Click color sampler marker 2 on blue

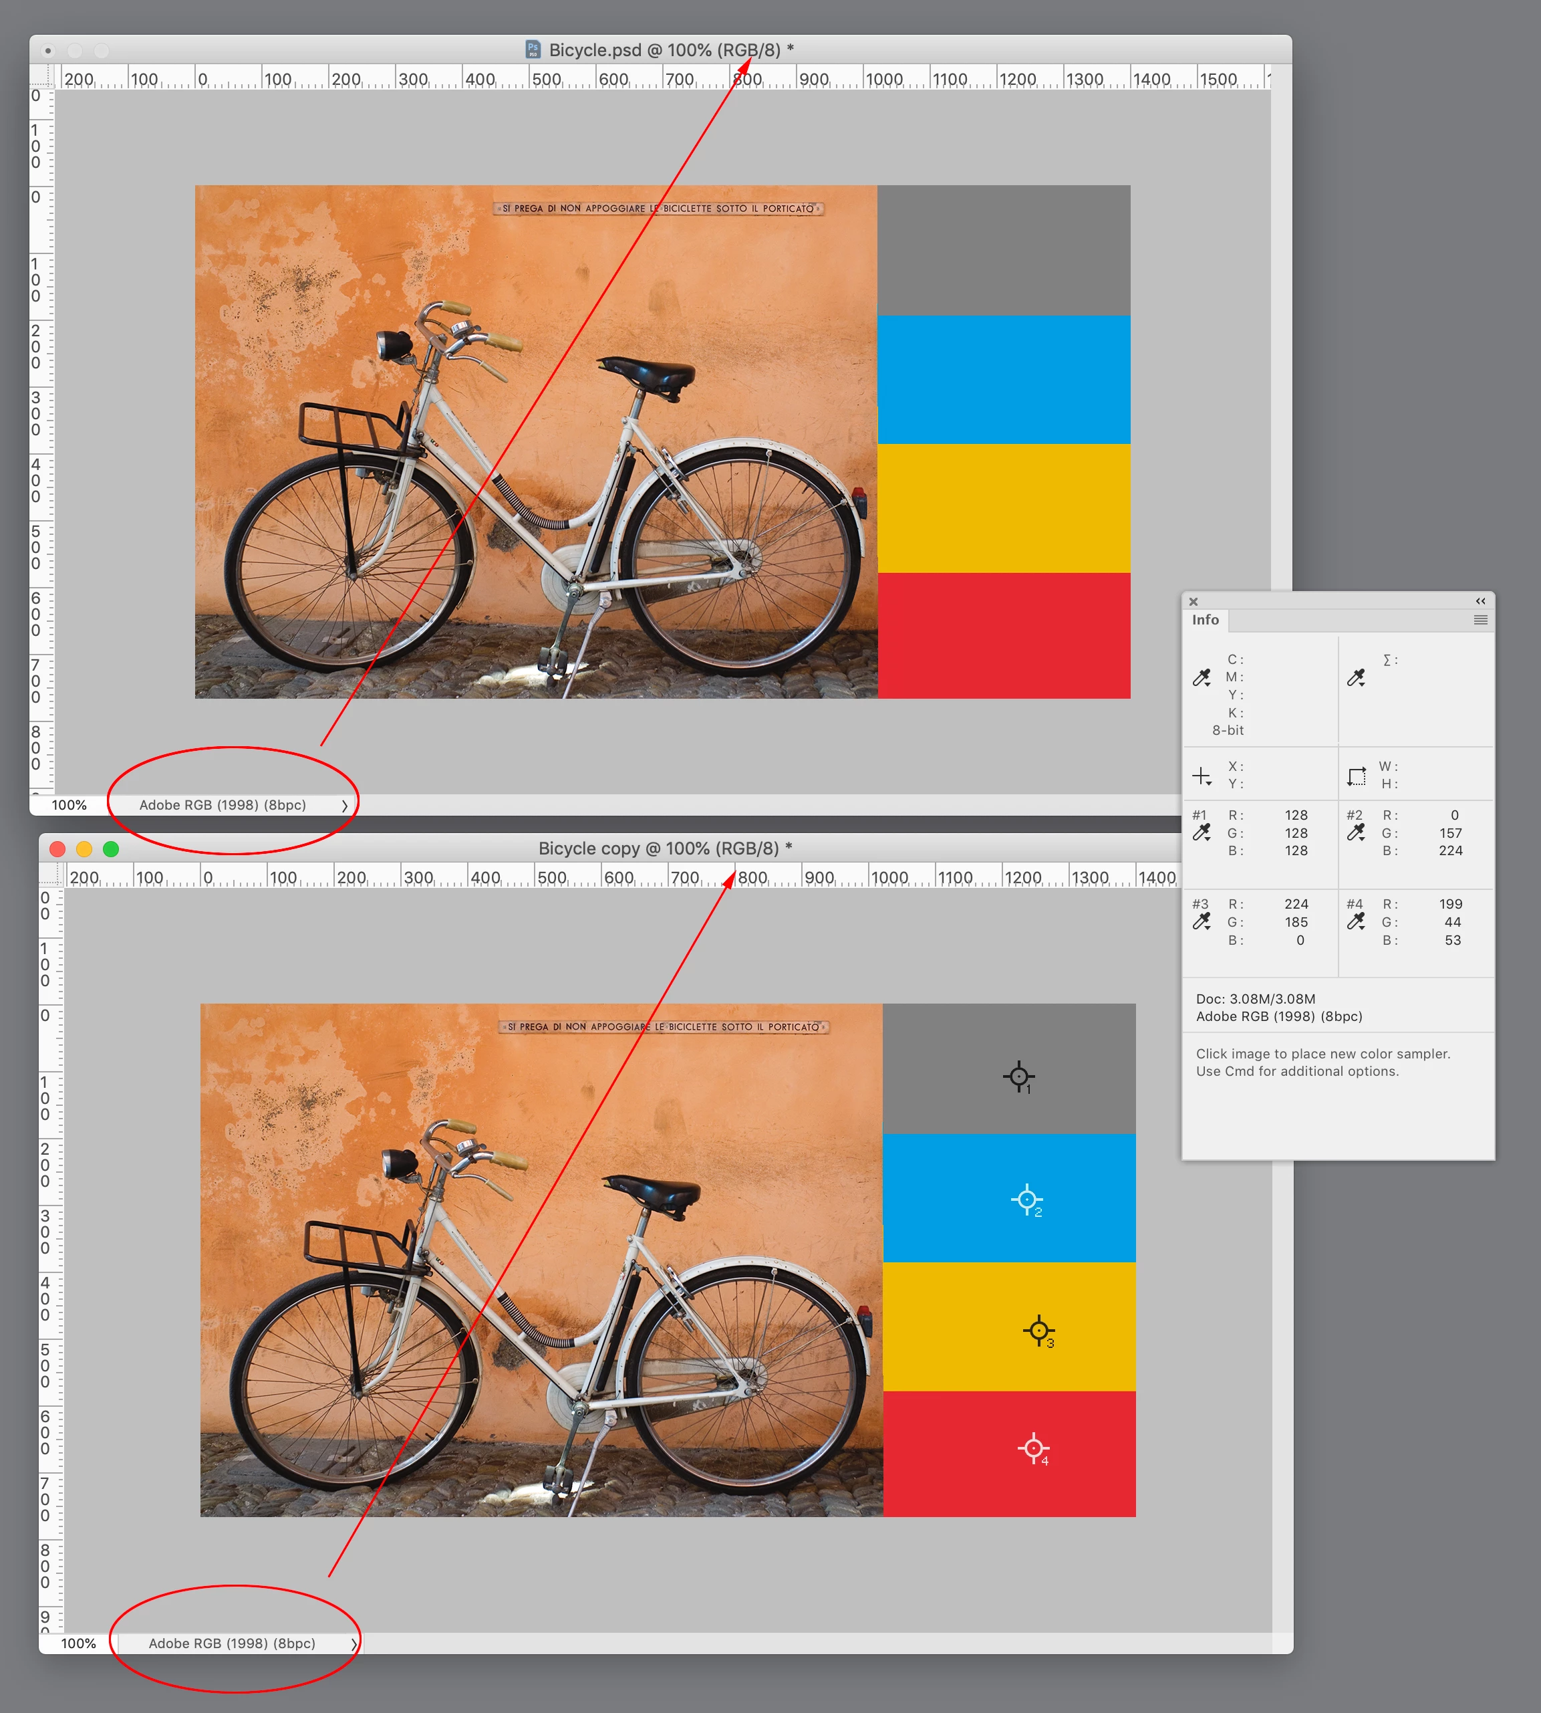1026,1199
